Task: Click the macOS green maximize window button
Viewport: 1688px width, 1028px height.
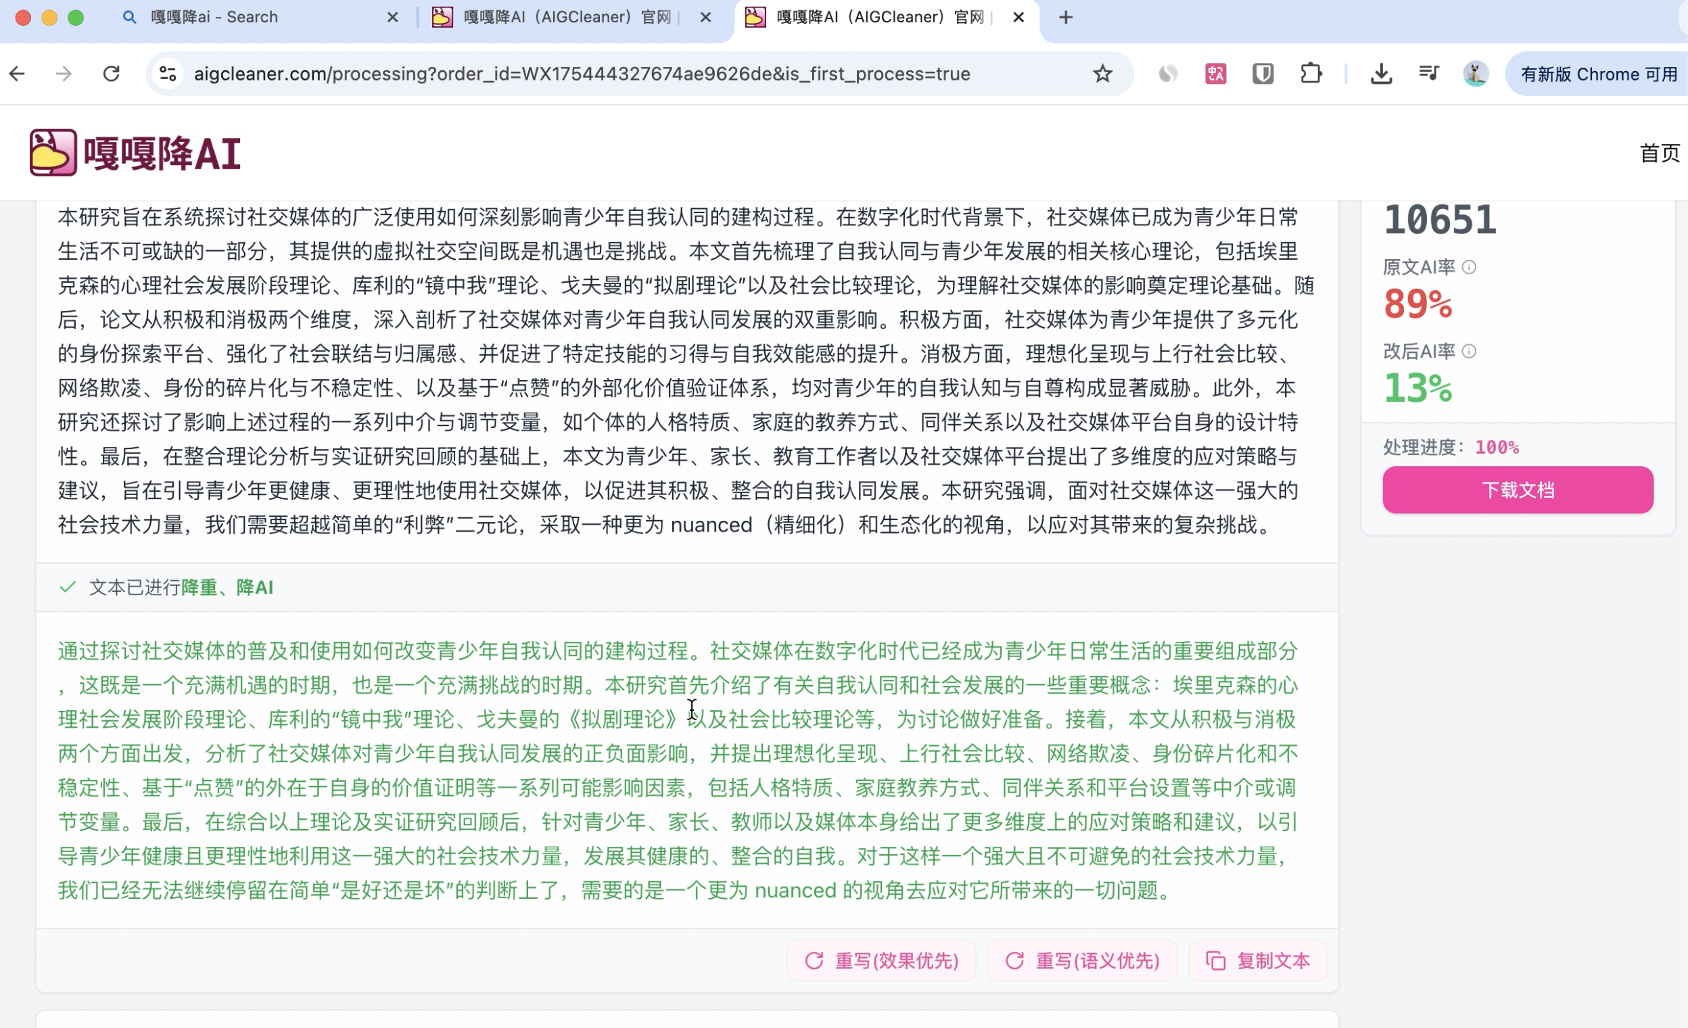Action: [x=75, y=17]
